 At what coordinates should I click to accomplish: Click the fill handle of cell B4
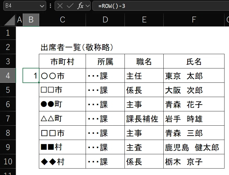pos(39,82)
